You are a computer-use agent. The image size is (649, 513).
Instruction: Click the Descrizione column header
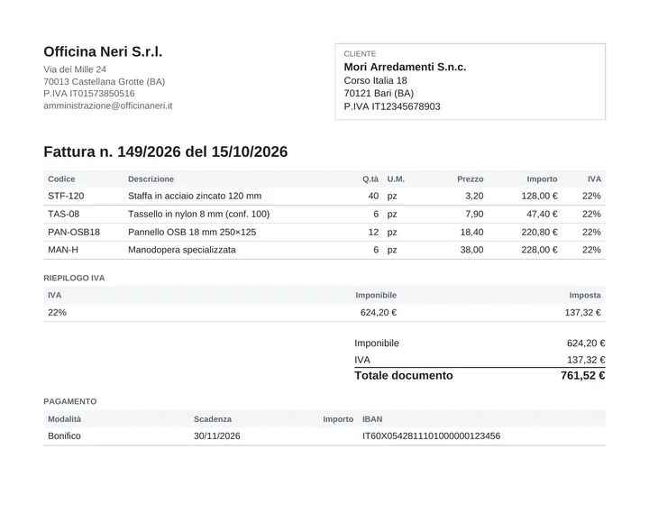pyautogui.click(x=151, y=179)
